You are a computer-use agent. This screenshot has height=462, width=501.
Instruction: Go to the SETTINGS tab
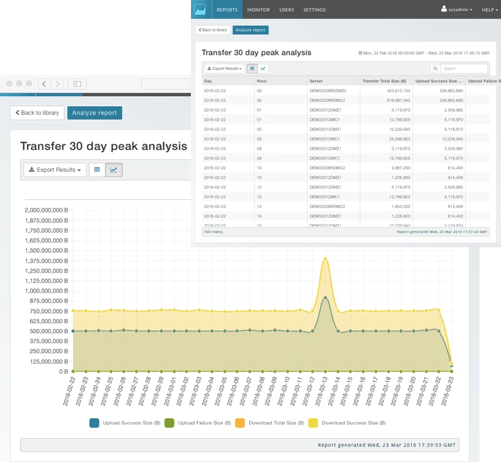click(x=314, y=10)
